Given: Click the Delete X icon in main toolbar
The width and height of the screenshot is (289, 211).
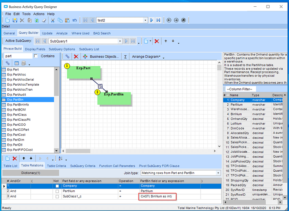Looking at the screenshot, I should 22,20.
